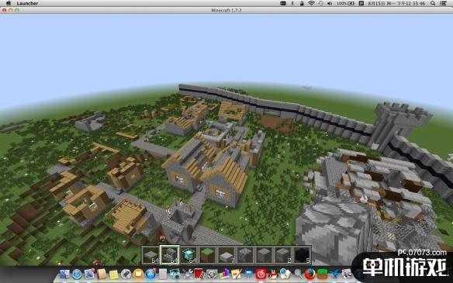Viewport: 453px width, 283px height.
Task: Select the stone slab slot showing 7
Action: coord(226,254)
